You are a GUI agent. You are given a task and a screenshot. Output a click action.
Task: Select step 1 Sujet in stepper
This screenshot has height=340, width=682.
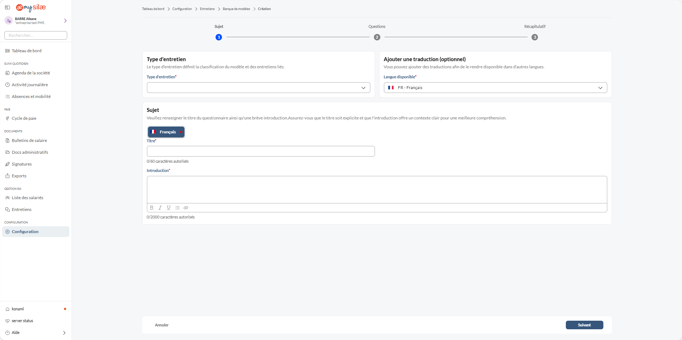click(219, 37)
